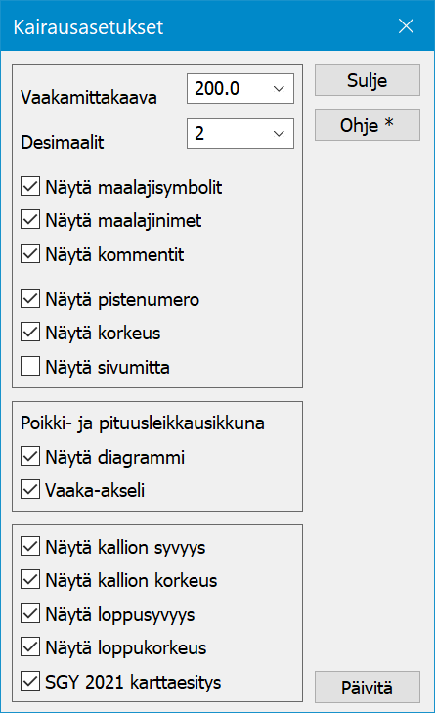Open the Vaakamittakaava dropdown list
Image resolution: width=435 pixels, height=713 pixels.
[279, 89]
